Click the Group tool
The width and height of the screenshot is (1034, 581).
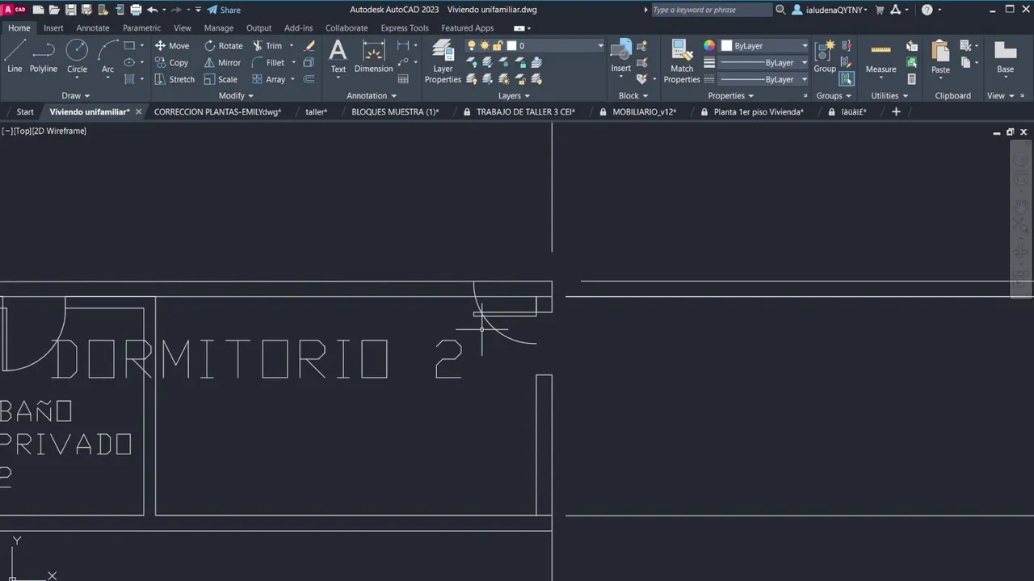click(825, 56)
